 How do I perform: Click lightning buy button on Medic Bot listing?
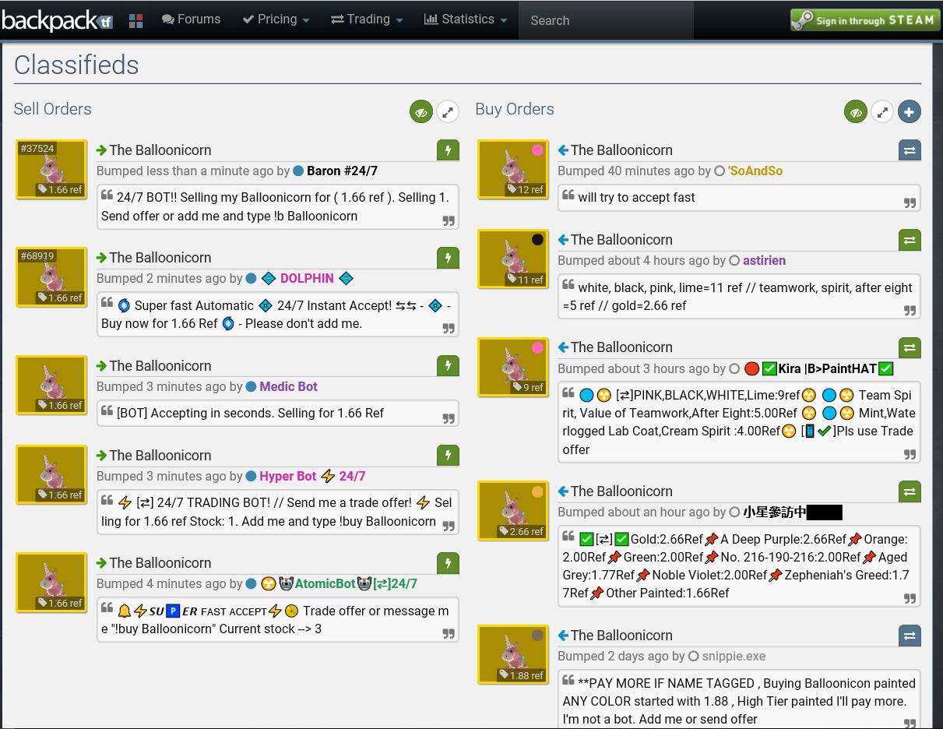[x=448, y=366]
